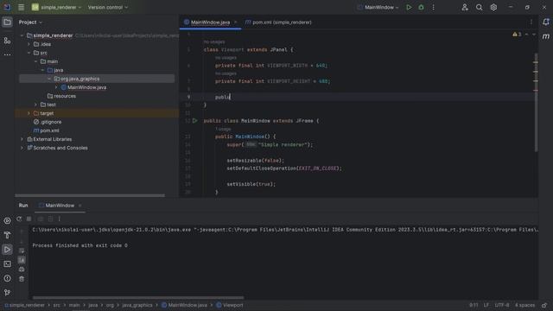
Task: Expand the .idea folder
Action: (29, 44)
